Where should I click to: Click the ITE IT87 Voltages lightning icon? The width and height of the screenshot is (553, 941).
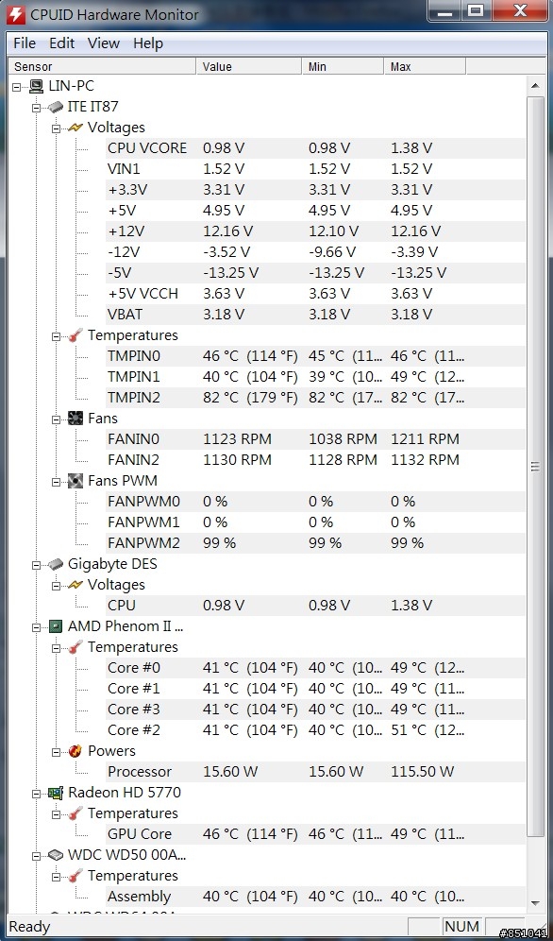point(75,128)
